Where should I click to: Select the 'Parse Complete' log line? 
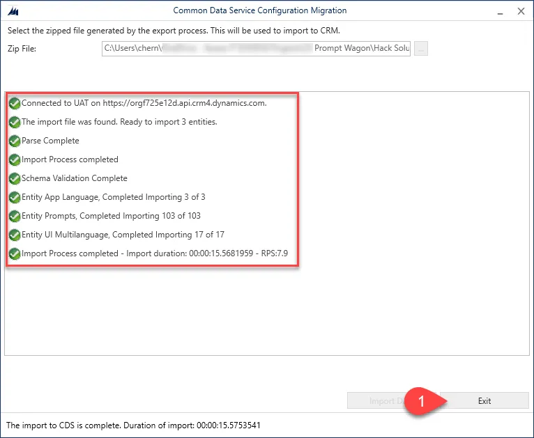(50, 141)
